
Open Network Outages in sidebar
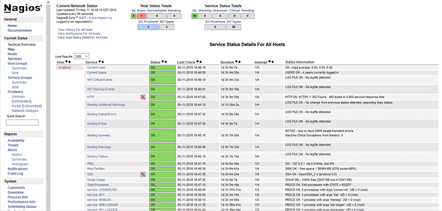25,110
